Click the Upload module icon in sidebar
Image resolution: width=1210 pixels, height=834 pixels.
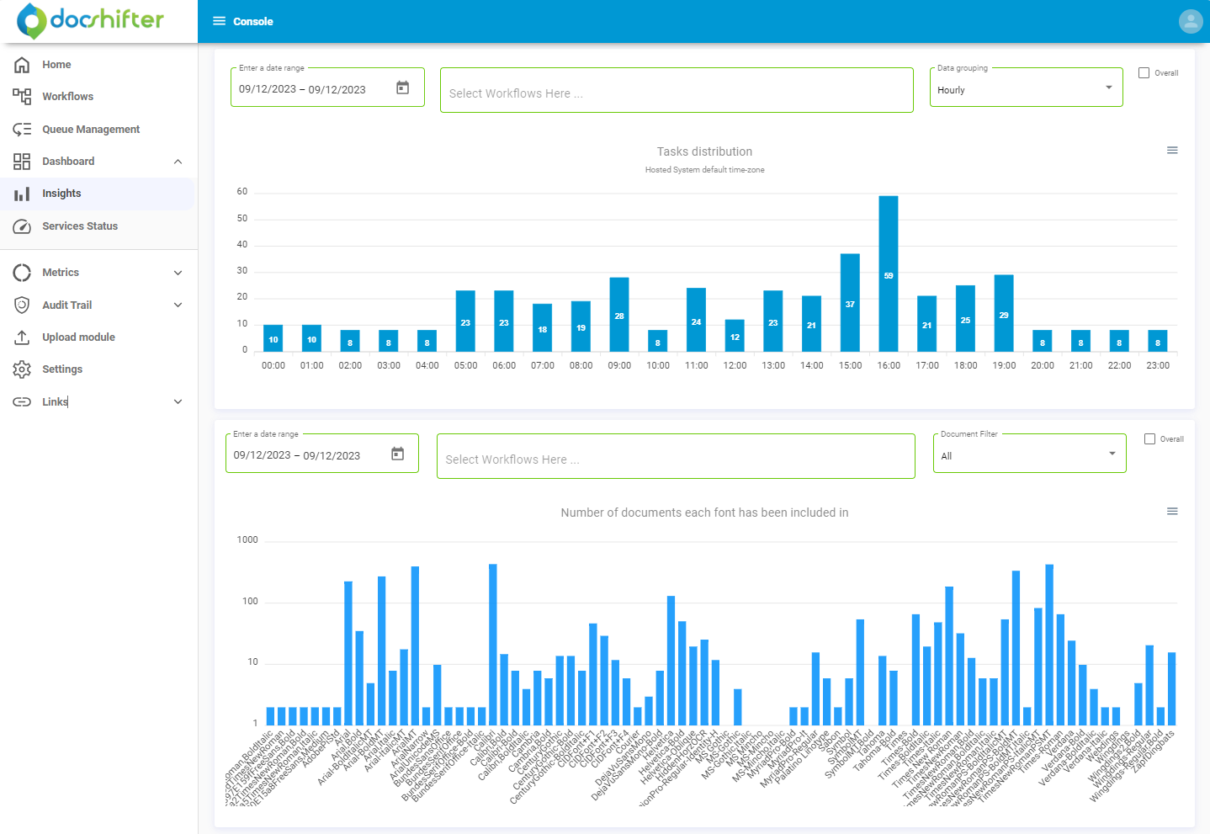pyautogui.click(x=22, y=337)
